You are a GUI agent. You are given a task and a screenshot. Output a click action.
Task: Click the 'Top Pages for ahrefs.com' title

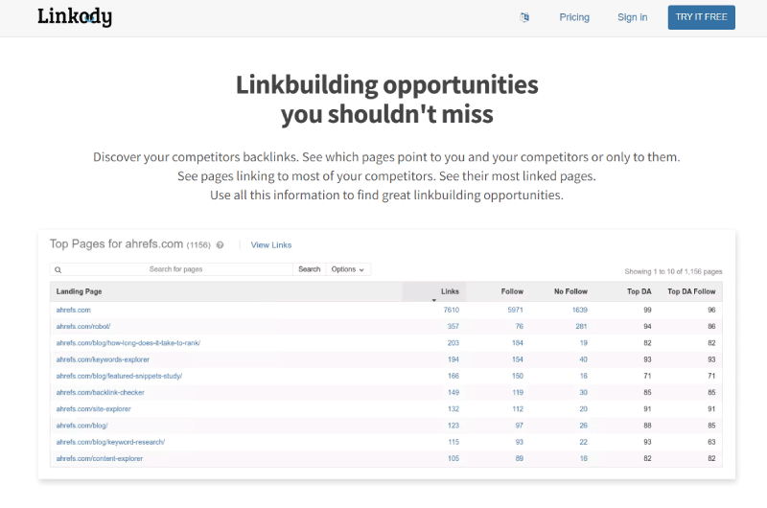pyautogui.click(x=116, y=244)
